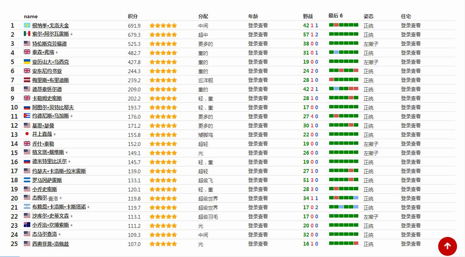Click the 691.9 points value

tap(134, 26)
